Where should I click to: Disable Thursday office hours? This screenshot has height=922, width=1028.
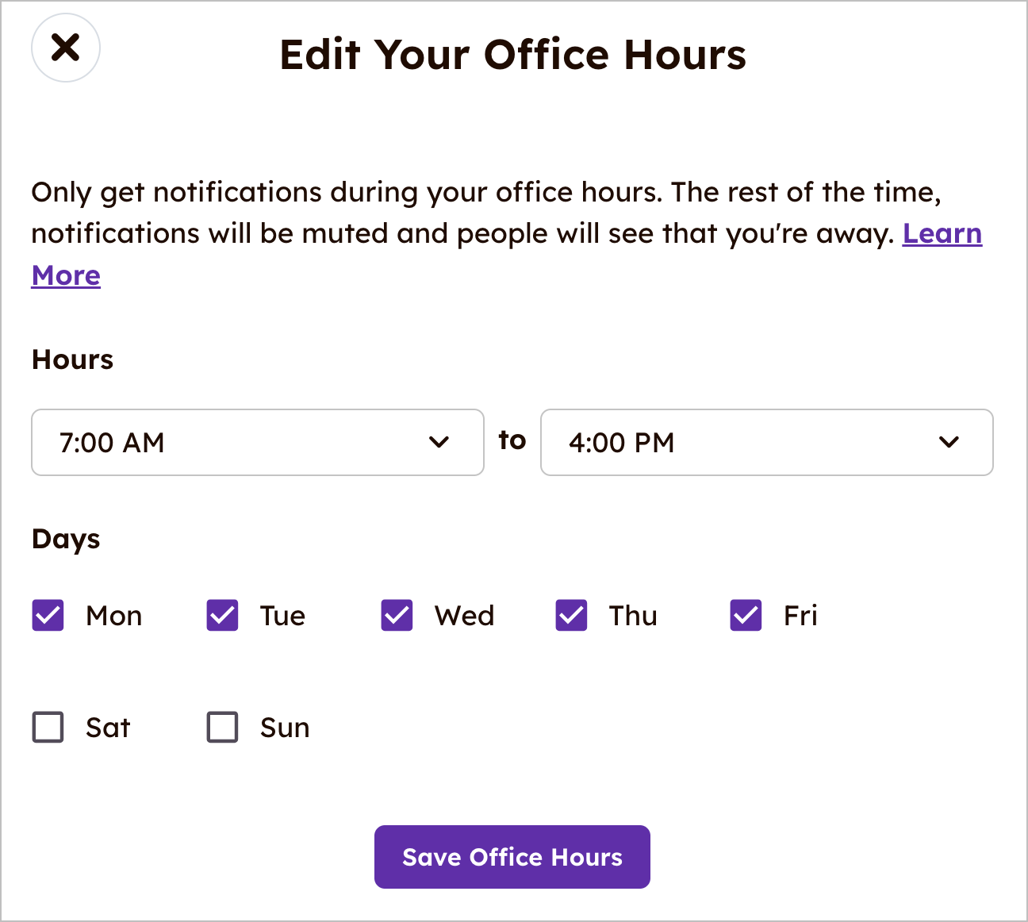click(x=570, y=615)
